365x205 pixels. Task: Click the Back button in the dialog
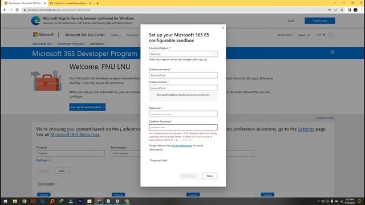[x=210, y=176]
